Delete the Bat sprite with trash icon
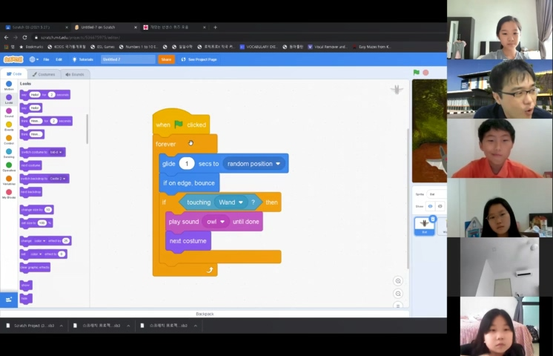The height and width of the screenshot is (356, 553). [x=433, y=219]
